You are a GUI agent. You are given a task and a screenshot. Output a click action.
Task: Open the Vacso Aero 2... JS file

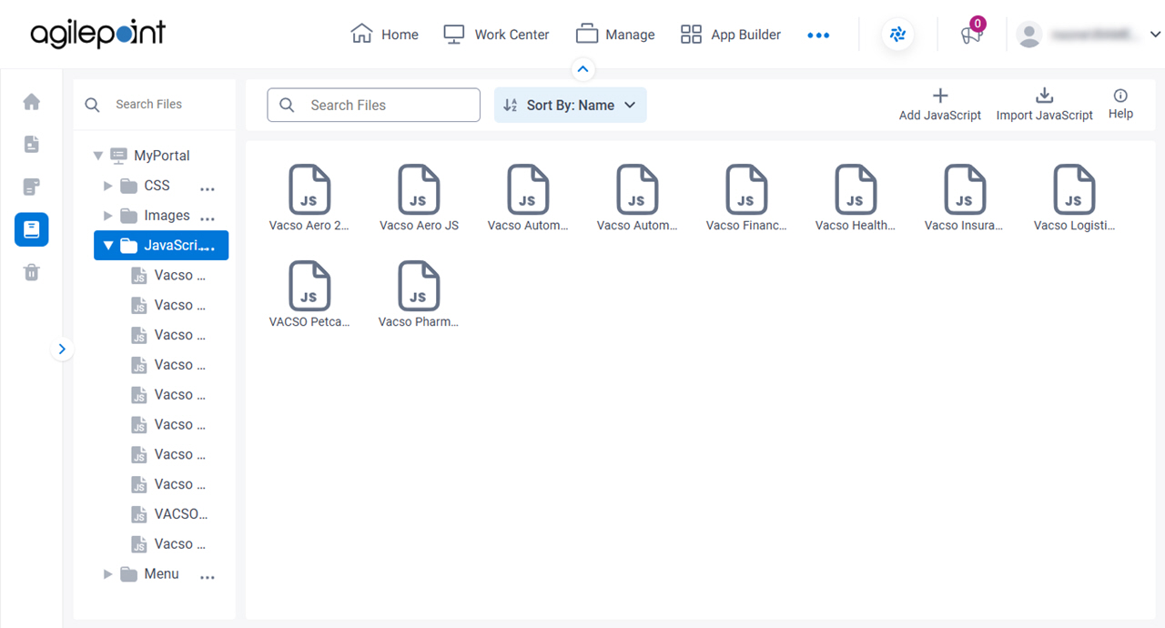pos(309,198)
